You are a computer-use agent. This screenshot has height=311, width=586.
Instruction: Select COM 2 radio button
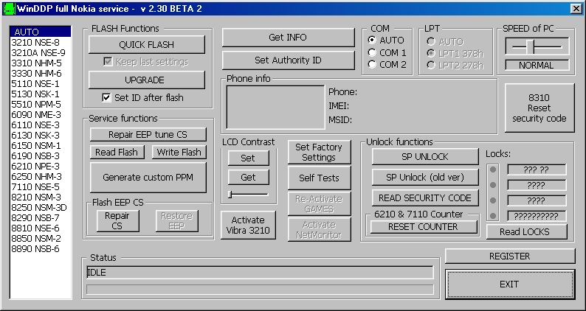pos(372,65)
